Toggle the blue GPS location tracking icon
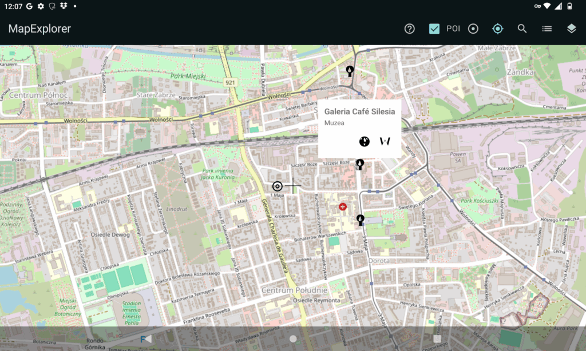586x351 pixels. (x=497, y=29)
